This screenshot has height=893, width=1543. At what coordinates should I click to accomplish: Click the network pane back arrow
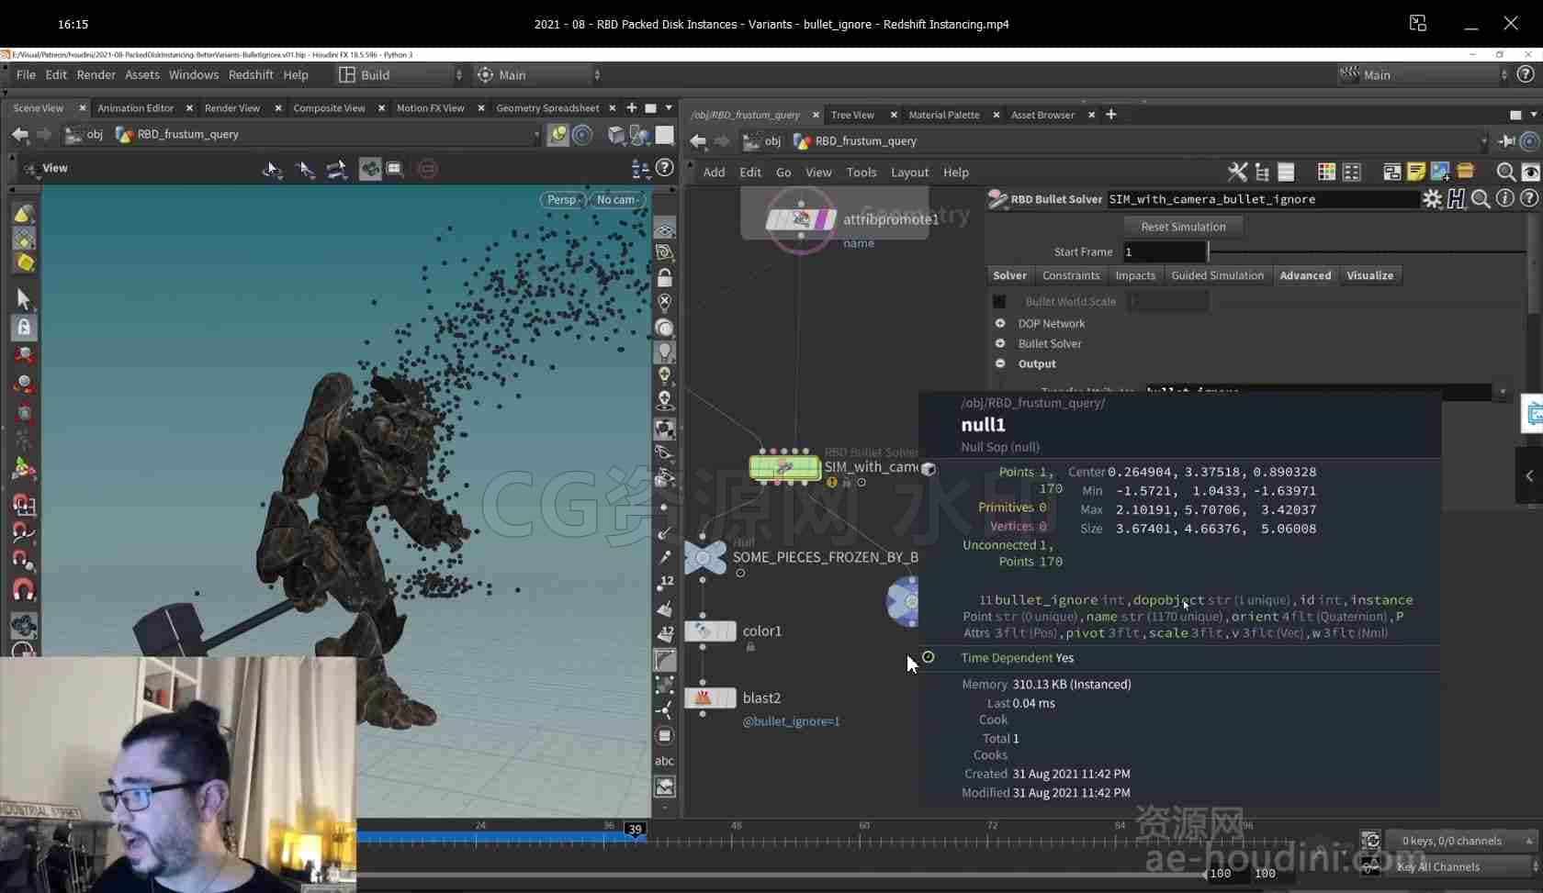(698, 141)
